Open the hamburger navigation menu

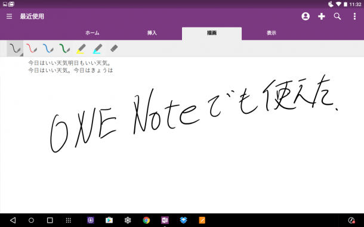[10, 16]
